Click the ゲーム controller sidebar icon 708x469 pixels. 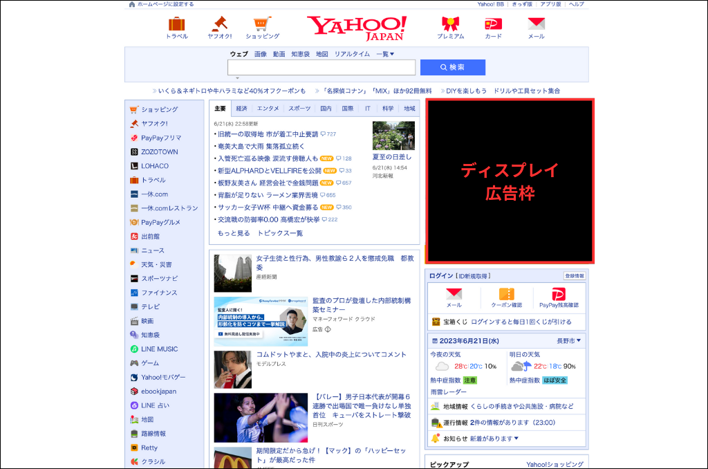click(134, 363)
